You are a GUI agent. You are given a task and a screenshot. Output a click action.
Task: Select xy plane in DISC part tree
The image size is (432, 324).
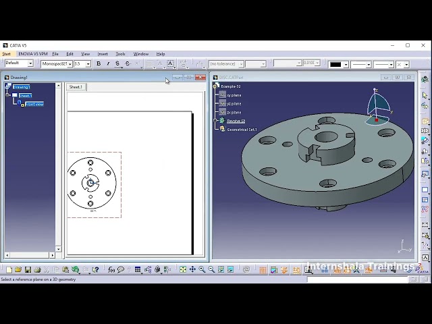(234, 95)
